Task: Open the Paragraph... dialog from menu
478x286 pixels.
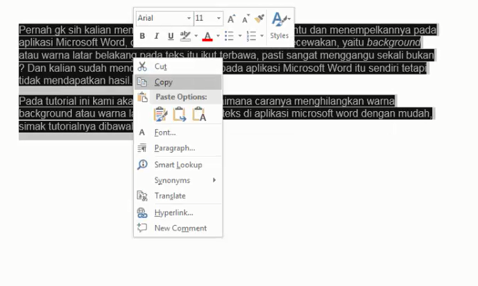Action: tap(178, 148)
